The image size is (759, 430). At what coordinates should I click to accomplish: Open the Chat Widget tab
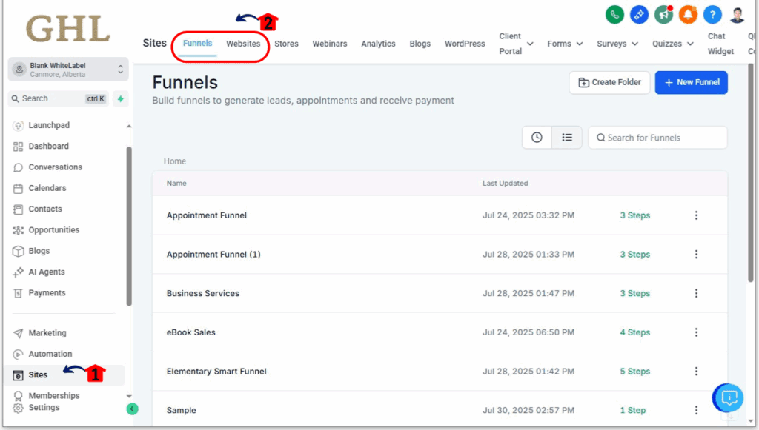[720, 44]
